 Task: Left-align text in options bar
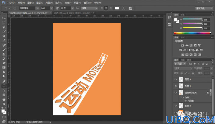tap(102, 8)
